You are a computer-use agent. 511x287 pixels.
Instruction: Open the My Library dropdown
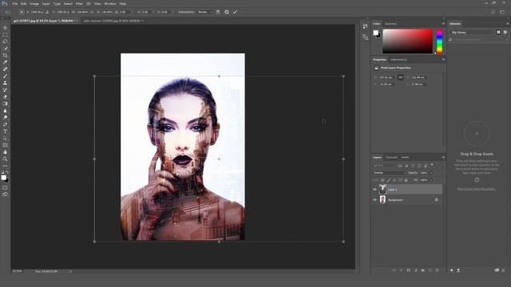pos(472,32)
